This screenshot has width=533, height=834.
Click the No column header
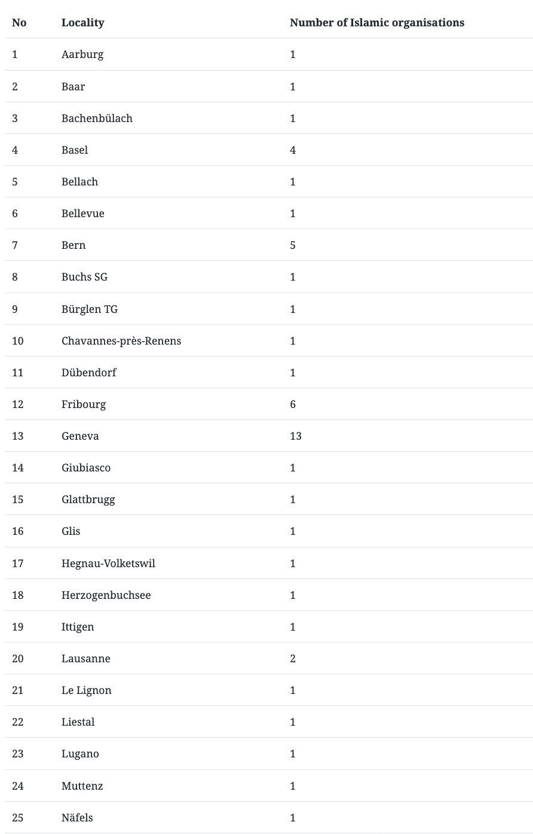click(19, 23)
